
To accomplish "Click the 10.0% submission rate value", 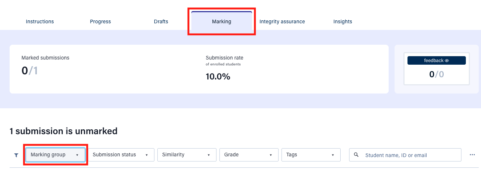I will (x=218, y=76).
